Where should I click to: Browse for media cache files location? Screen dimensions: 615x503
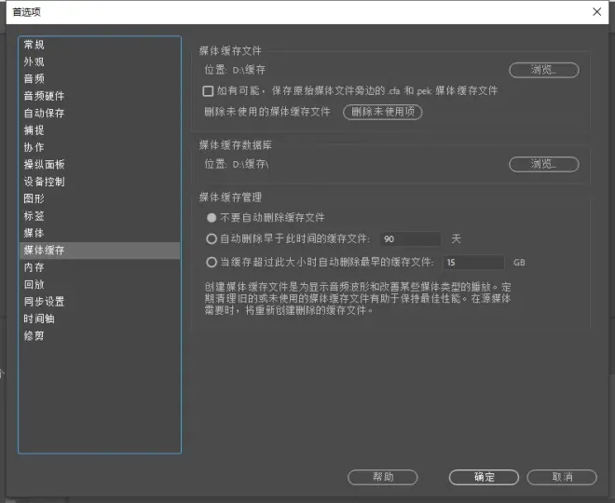543,70
